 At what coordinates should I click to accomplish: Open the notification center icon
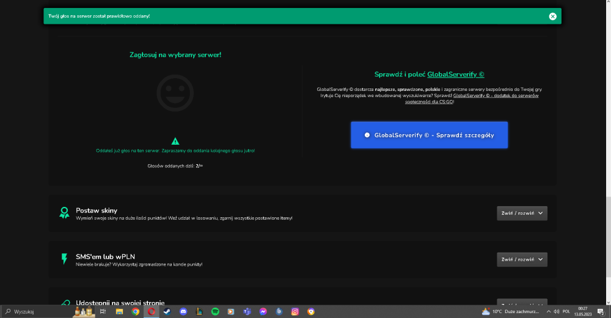(601, 311)
